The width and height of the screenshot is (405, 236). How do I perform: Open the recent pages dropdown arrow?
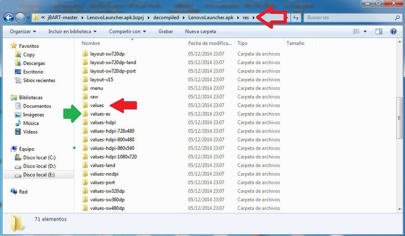click(28, 18)
